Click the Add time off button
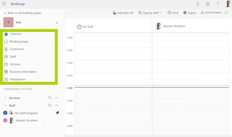Screen dimensions: 232x137 (x=123, y=13)
